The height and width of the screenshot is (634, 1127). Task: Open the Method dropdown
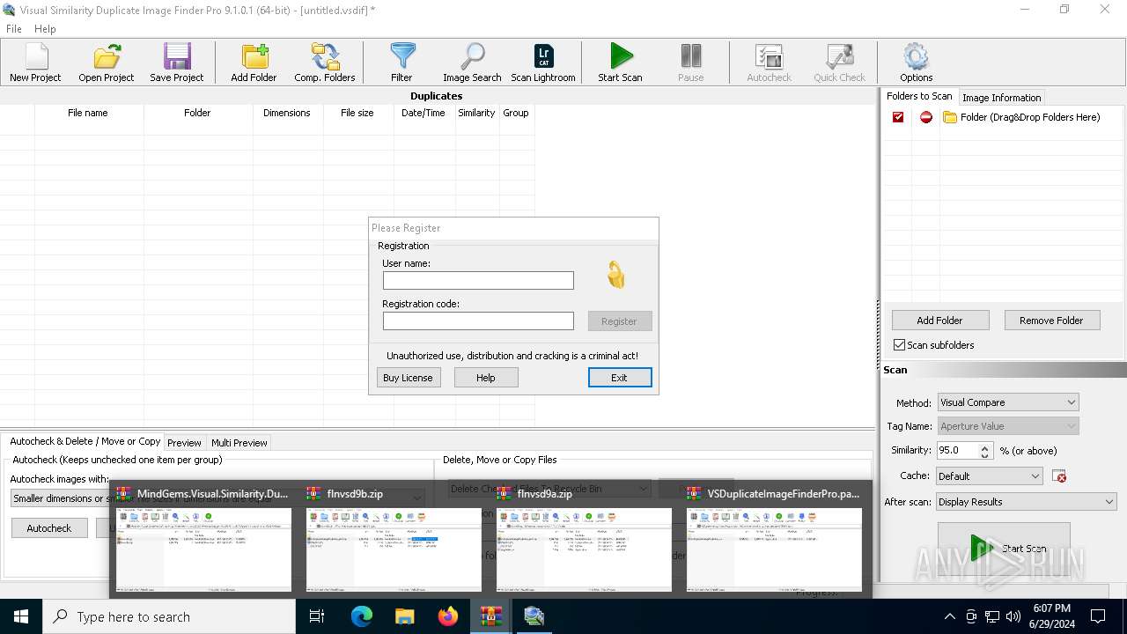tap(1008, 402)
